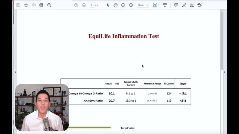Click the EquiLife Inflammation Test title
This screenshot has width=239, height=134.
coord(124,36)
